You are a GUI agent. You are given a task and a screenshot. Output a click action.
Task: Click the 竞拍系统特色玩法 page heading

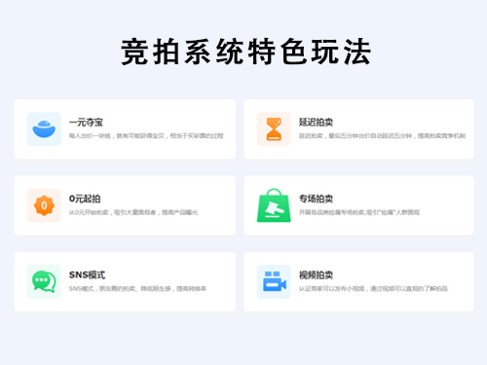[x=245, y=52]
